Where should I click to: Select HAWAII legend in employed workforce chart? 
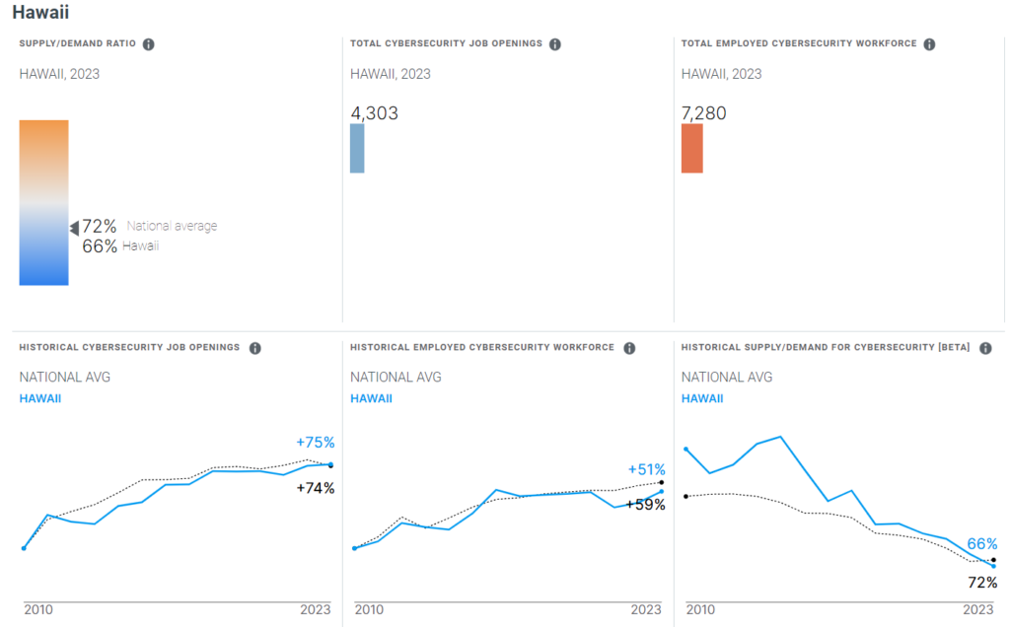pos(371,398)
